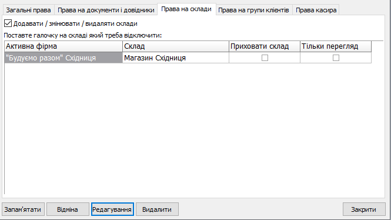The image size is (391, 220).
Task: Enable Тільки перегляд checkbox for Магазин Східниця
Action: coord(336,57)
